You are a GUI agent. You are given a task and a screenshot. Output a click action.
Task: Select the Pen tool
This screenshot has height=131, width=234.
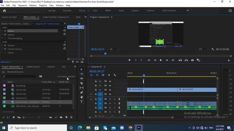click(x=82, y=92)
